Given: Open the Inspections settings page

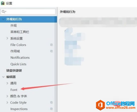Looking at the screenshot, I should coord(19,109).
